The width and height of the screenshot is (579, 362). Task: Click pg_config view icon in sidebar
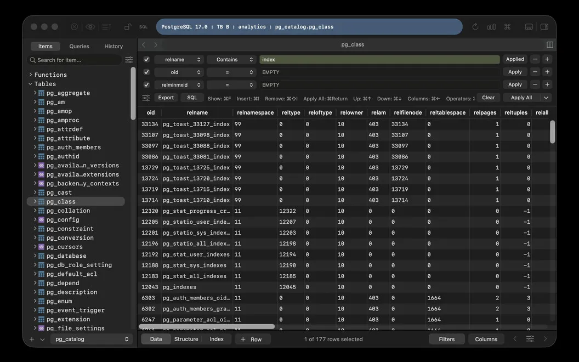[41, 220]
